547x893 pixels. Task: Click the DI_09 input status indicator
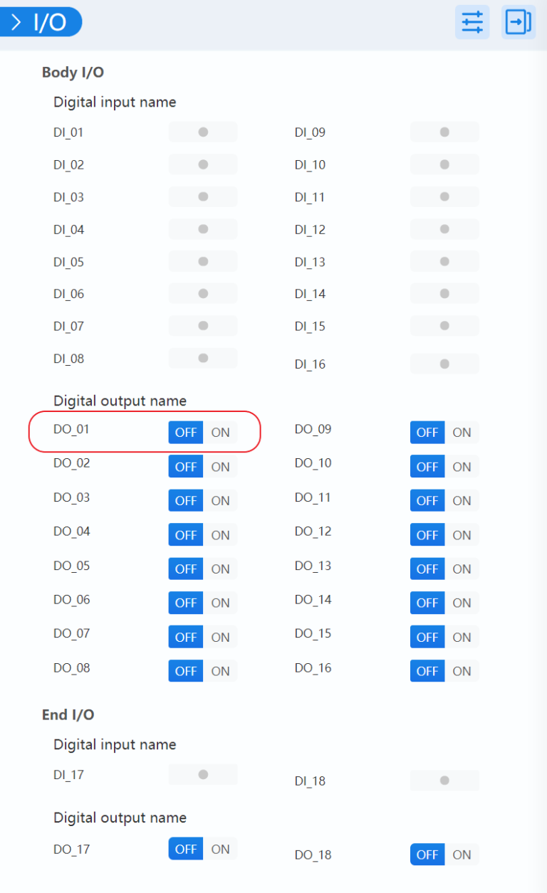pos(444,132)
